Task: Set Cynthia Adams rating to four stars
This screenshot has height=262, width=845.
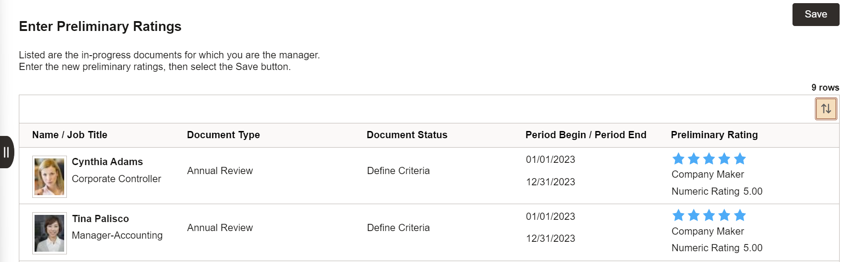Action: coord(724,158)
